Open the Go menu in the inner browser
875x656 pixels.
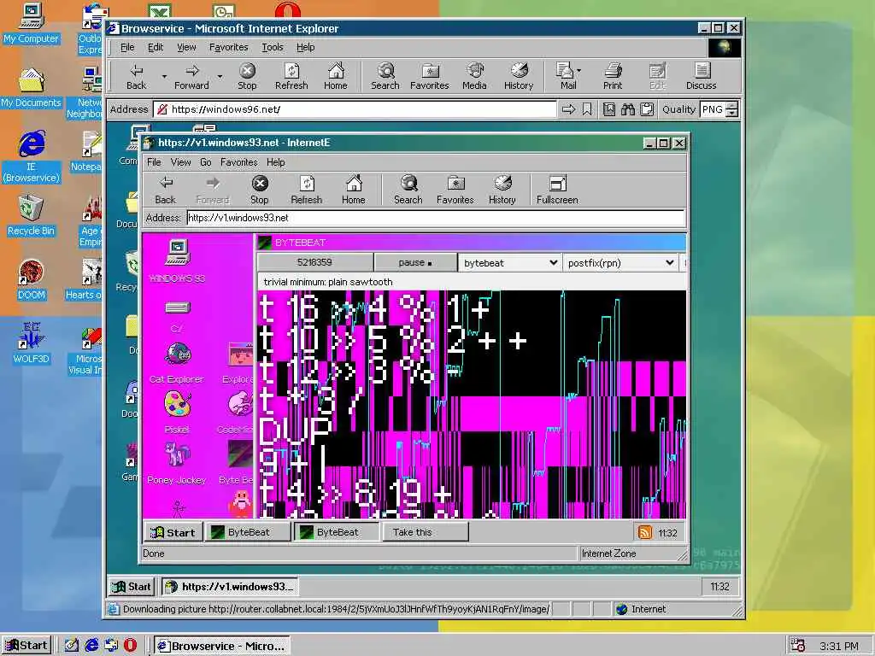point(205,162)
